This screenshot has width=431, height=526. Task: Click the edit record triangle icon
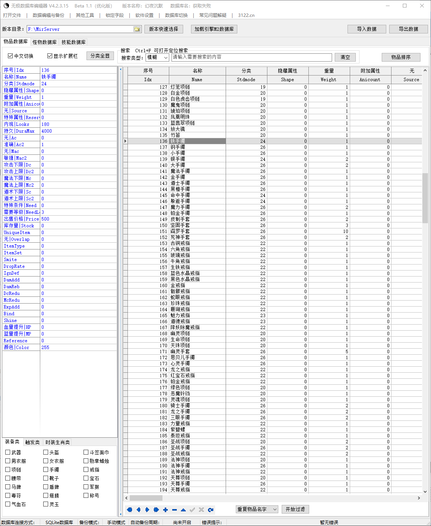point(183,510)
